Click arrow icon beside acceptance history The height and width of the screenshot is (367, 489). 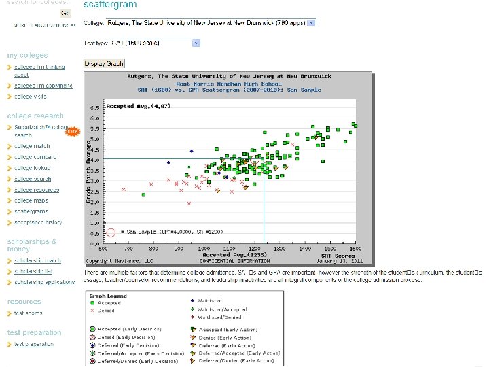tap(10, 222)
